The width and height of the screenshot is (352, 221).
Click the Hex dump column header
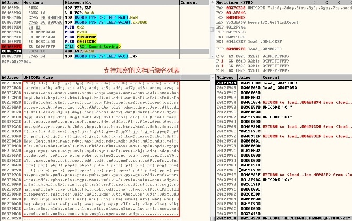tap(33, 3)
